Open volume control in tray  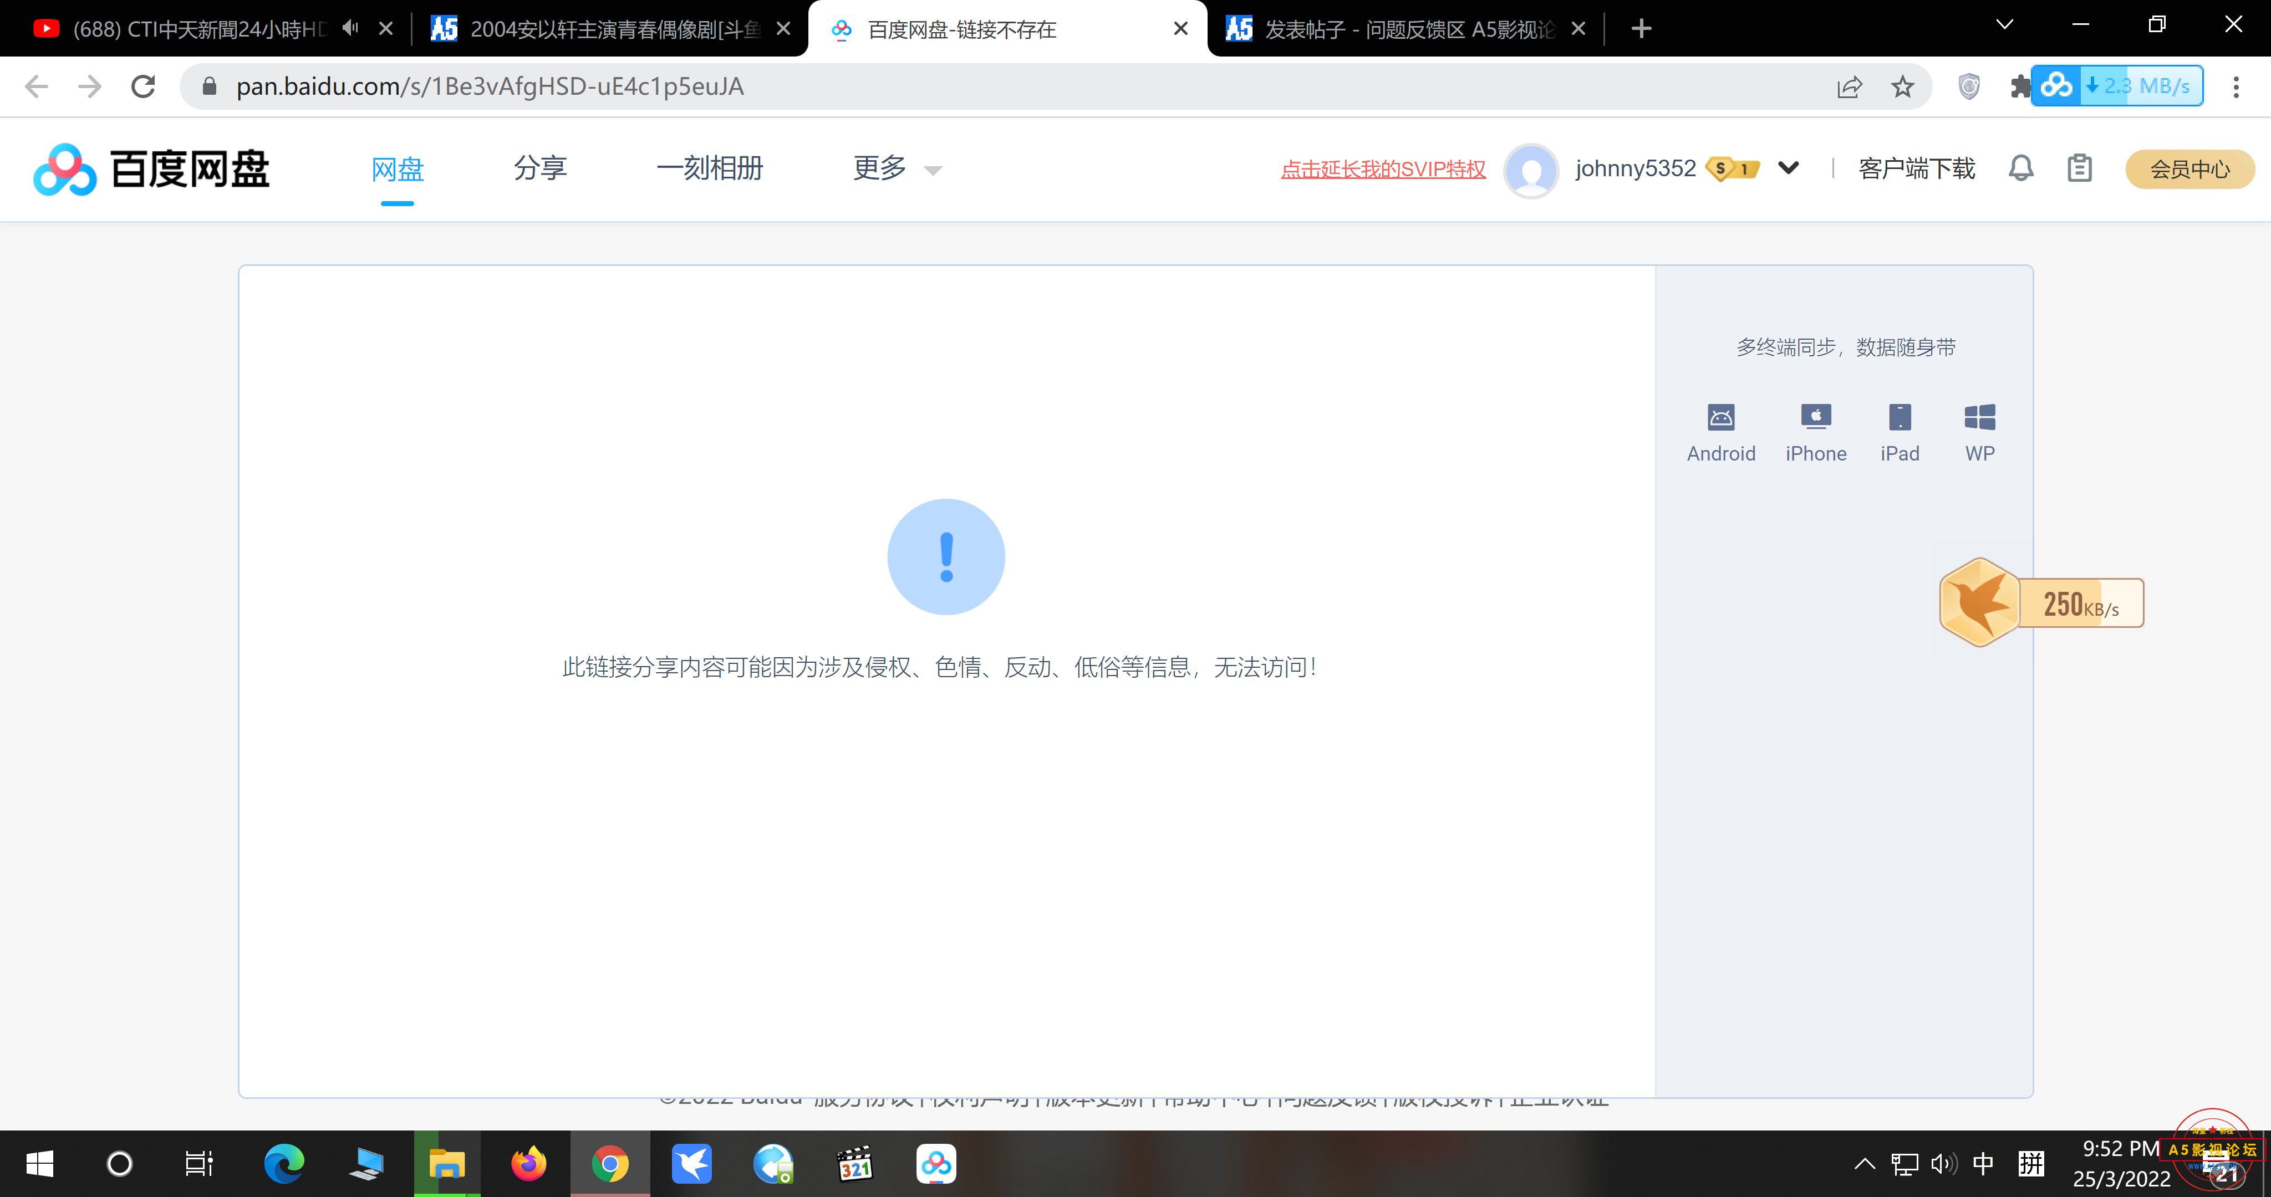tap(1943, 1164)
